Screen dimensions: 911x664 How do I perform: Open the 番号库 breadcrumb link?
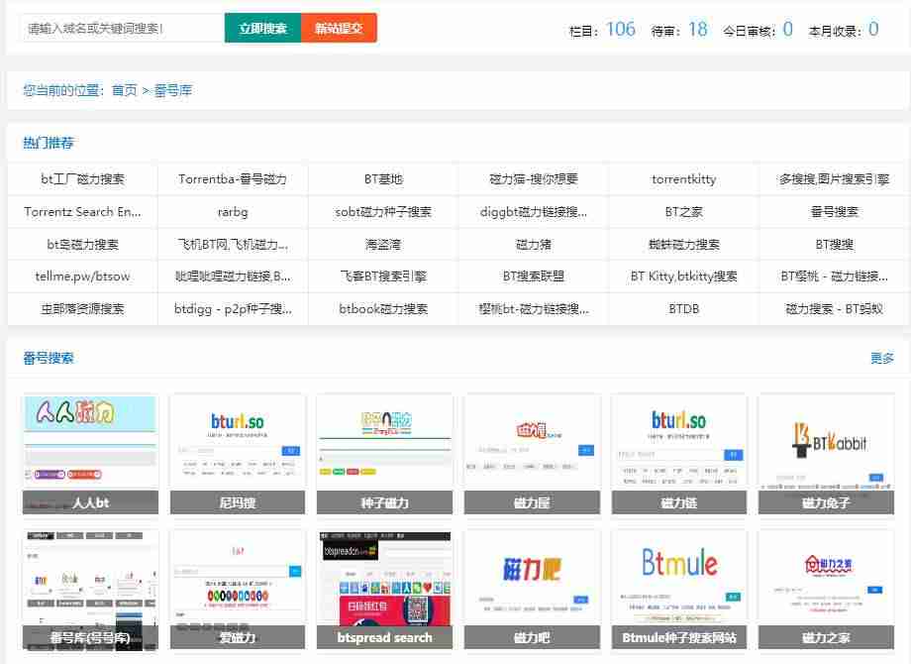172,90
